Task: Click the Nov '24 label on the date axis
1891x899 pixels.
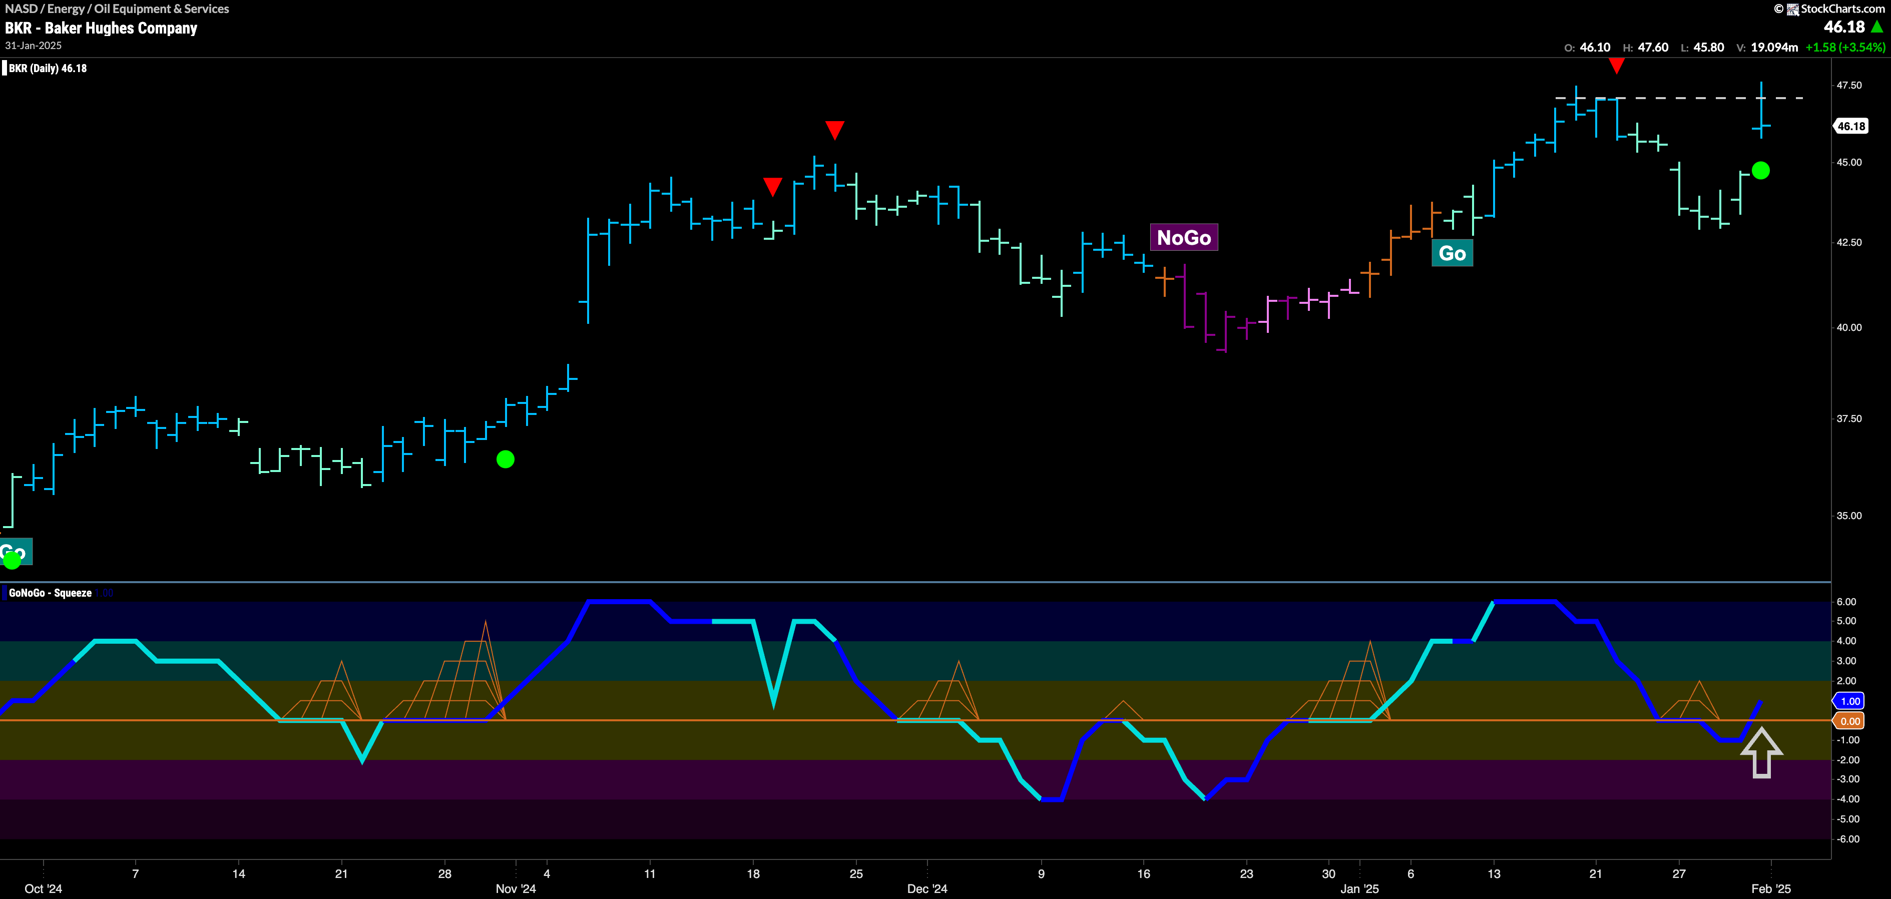Action: 516,888
